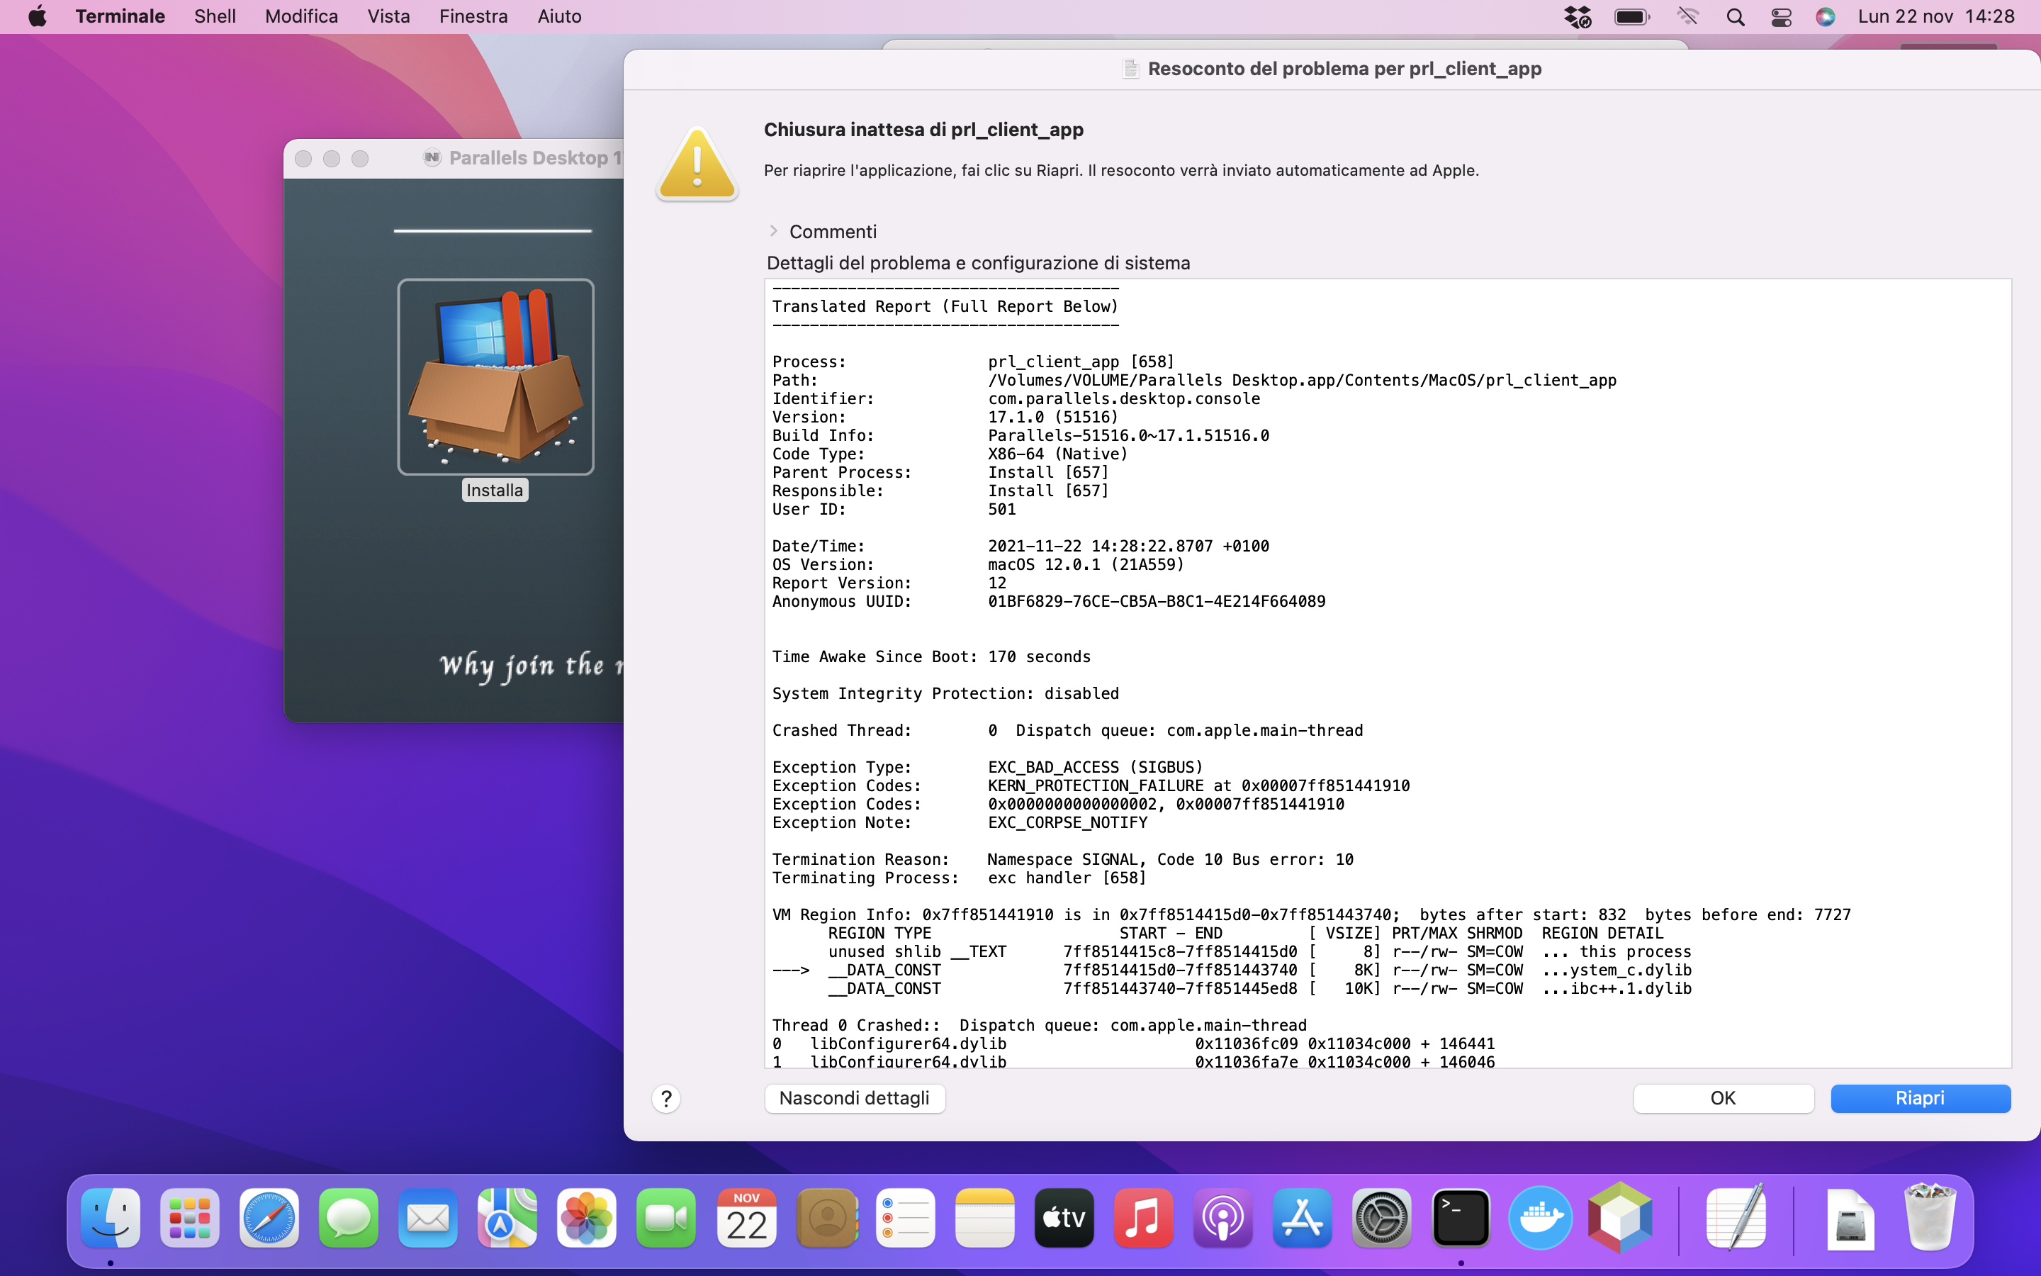
Task: Click "17.1.0 (51516)" version value
Action: [x=1053, y=417]
